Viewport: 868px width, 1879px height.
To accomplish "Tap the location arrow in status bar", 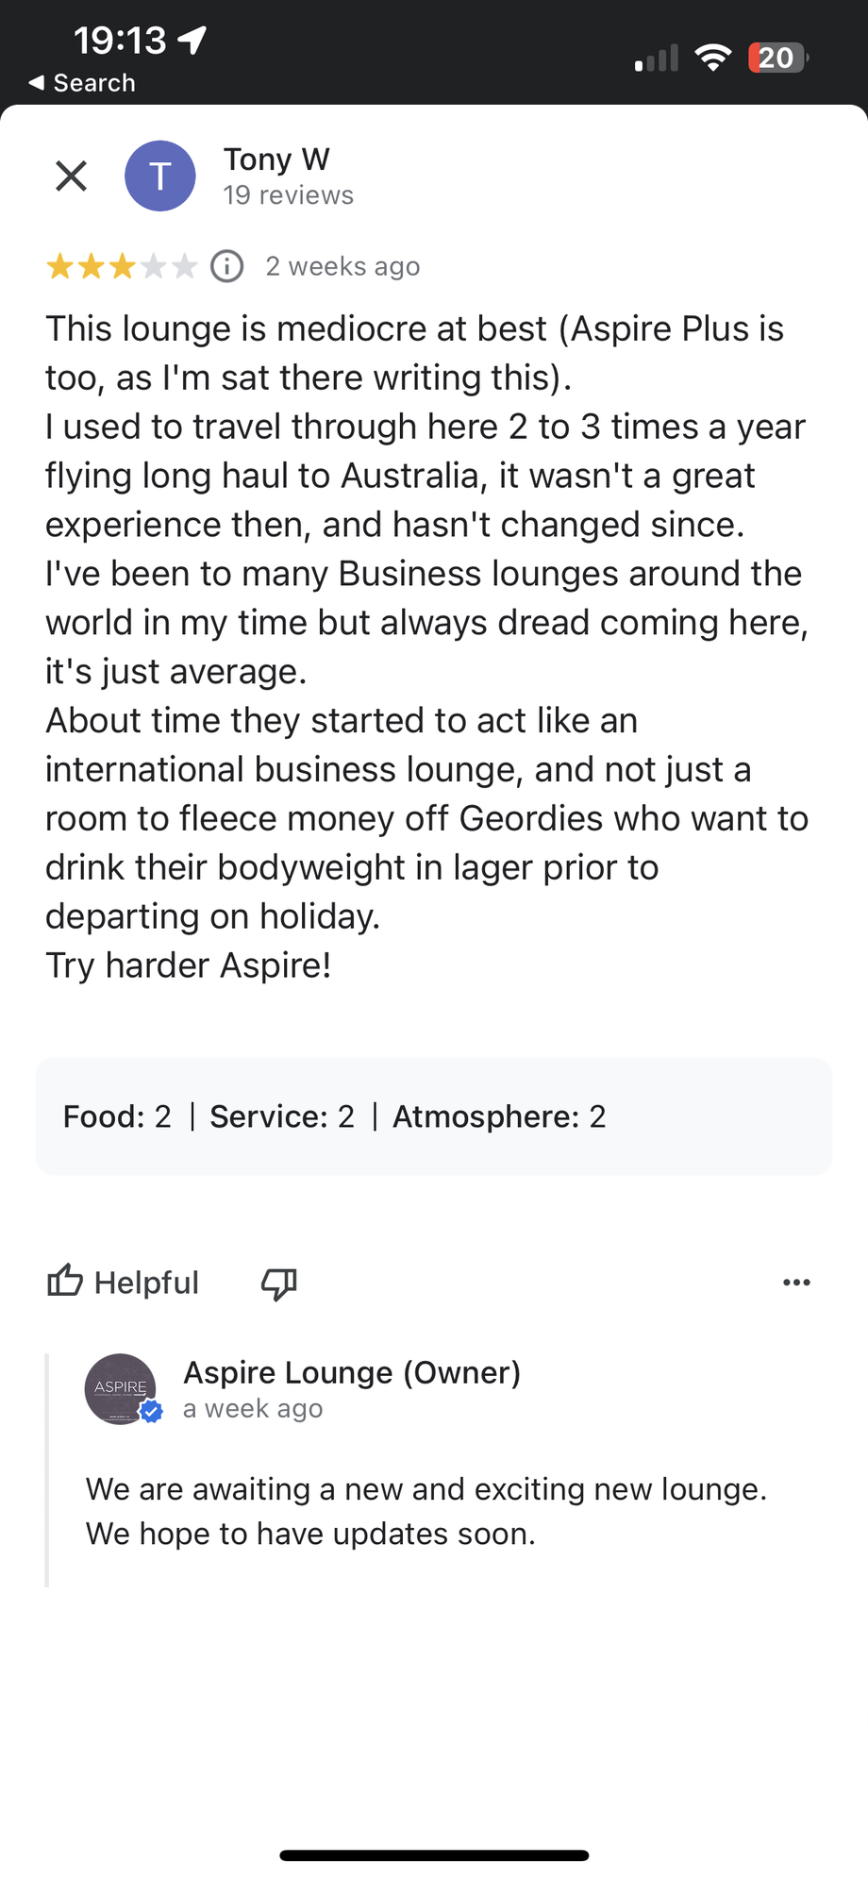I will click(x=192, y=40).
